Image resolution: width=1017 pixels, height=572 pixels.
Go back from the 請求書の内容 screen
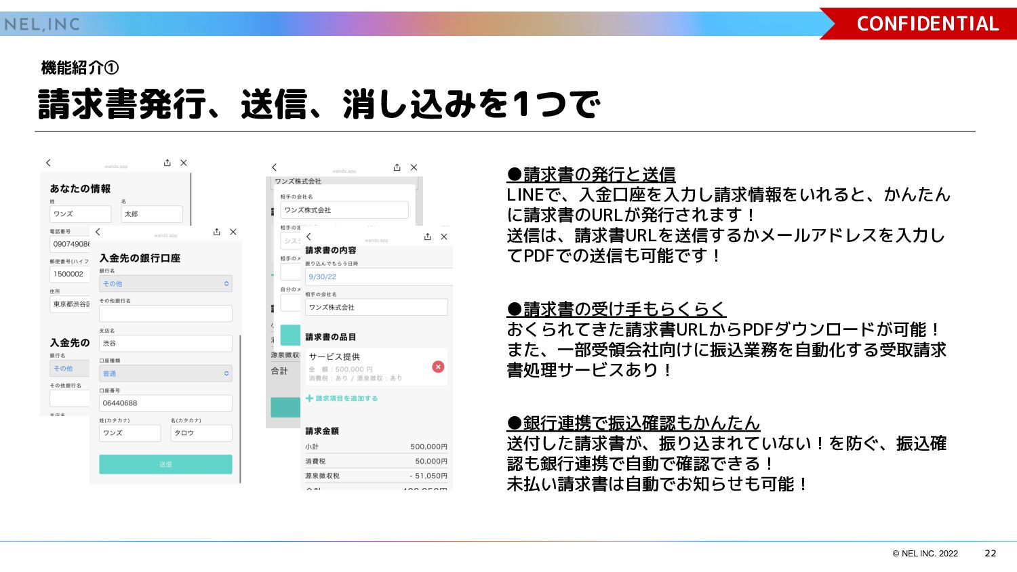pos(308,237)
